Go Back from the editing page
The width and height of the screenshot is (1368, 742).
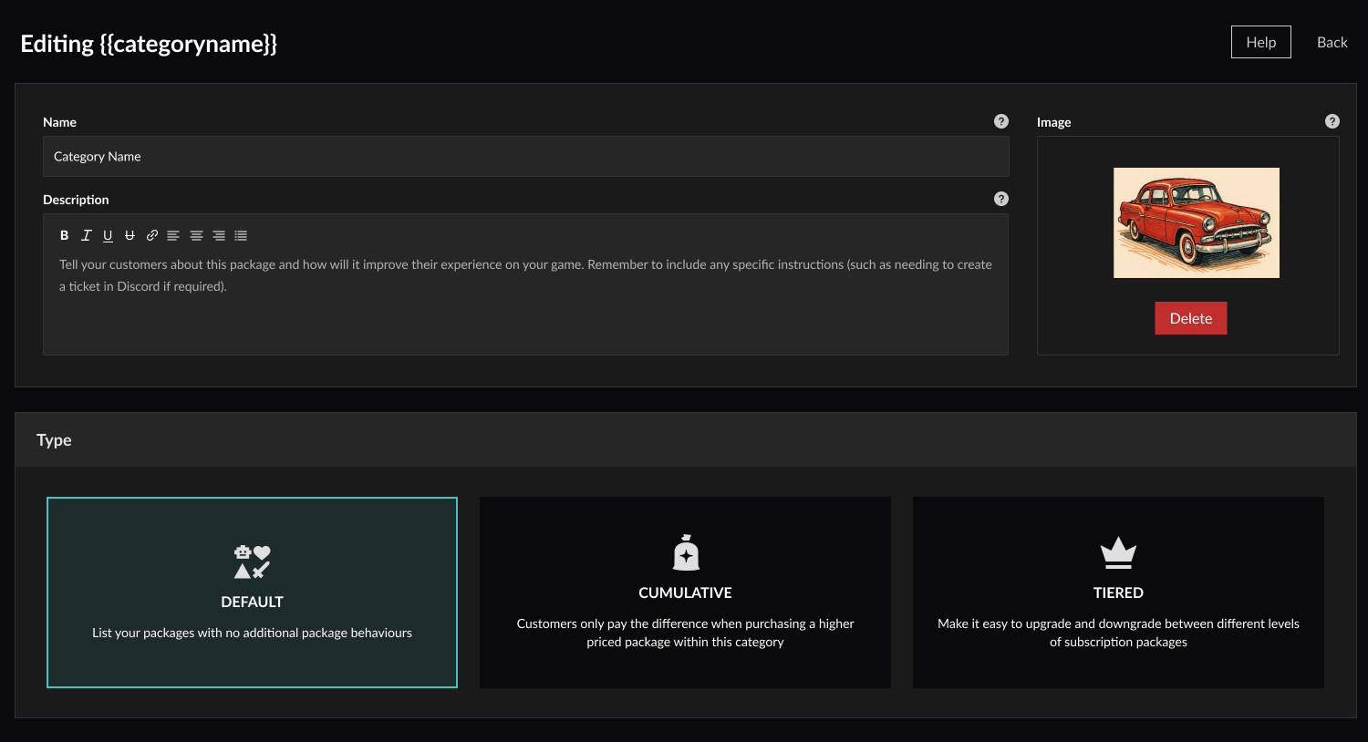click(1332, 42)
